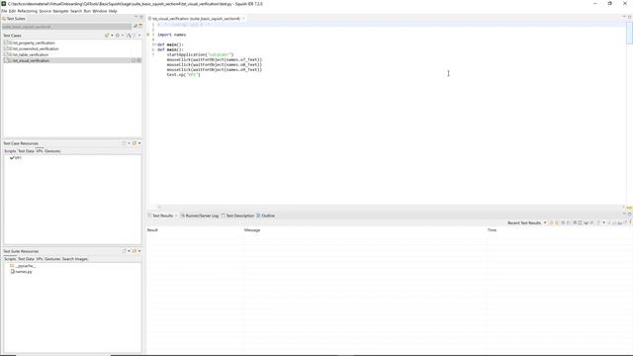
Task: Toggle the tst_screenshot_verification checkbox
Action: click(x=6, y=48)
